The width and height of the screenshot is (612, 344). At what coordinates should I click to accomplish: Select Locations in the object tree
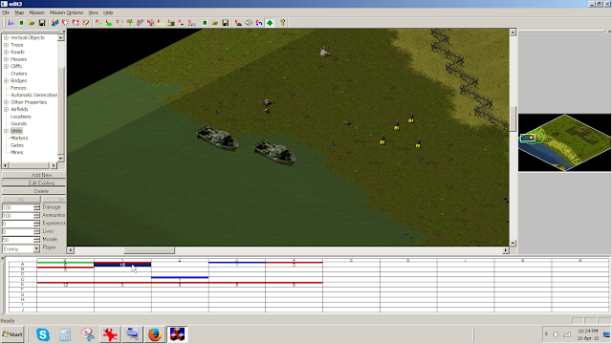21,117
